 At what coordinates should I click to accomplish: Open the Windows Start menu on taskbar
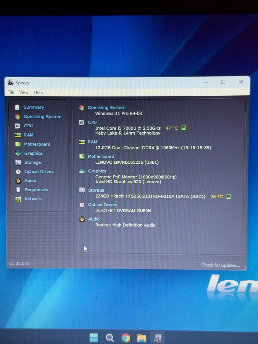pyautogui.click(x=94, y=338)
